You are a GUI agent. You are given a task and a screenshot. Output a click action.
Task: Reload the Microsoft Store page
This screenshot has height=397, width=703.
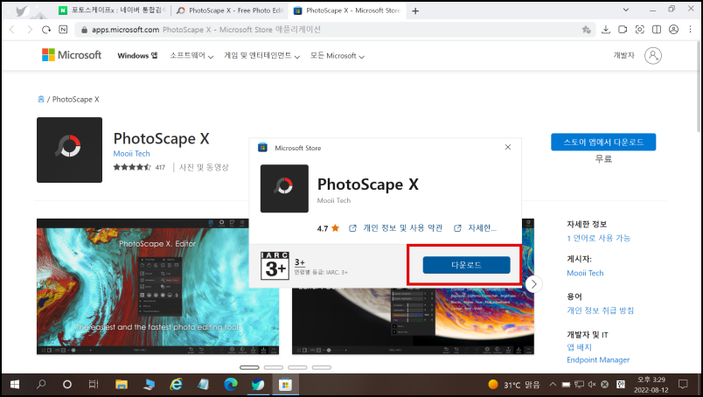[46, 30]
